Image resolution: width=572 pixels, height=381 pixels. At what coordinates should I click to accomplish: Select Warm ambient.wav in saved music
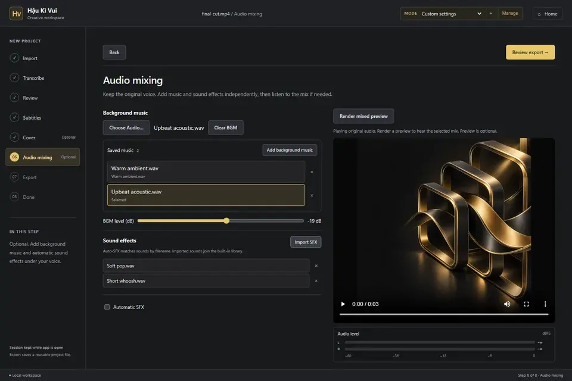206,171
